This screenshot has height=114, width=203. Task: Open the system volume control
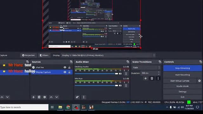(182, 107)
